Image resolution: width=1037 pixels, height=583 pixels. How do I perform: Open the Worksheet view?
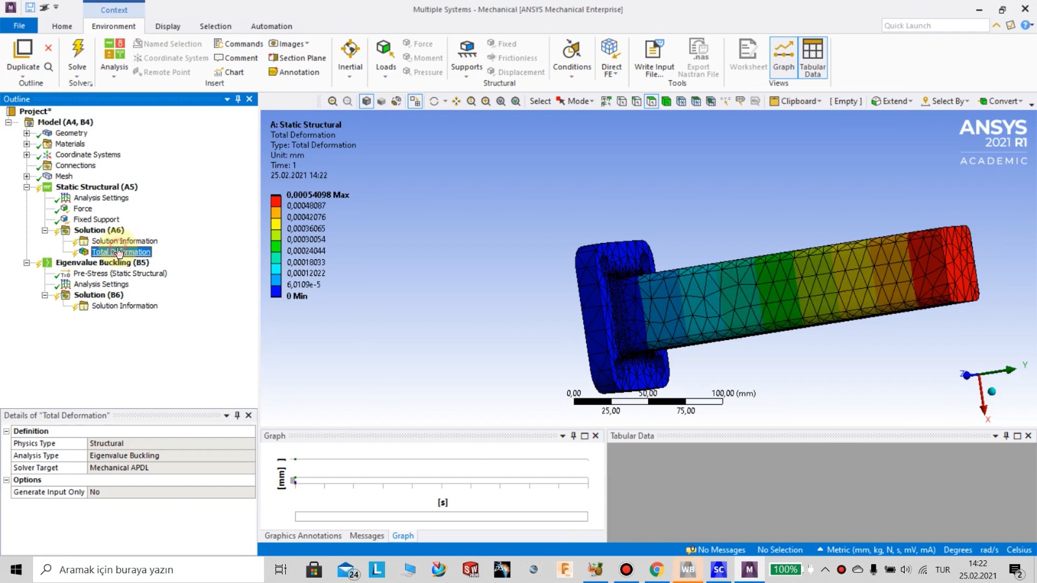(748, 57)
